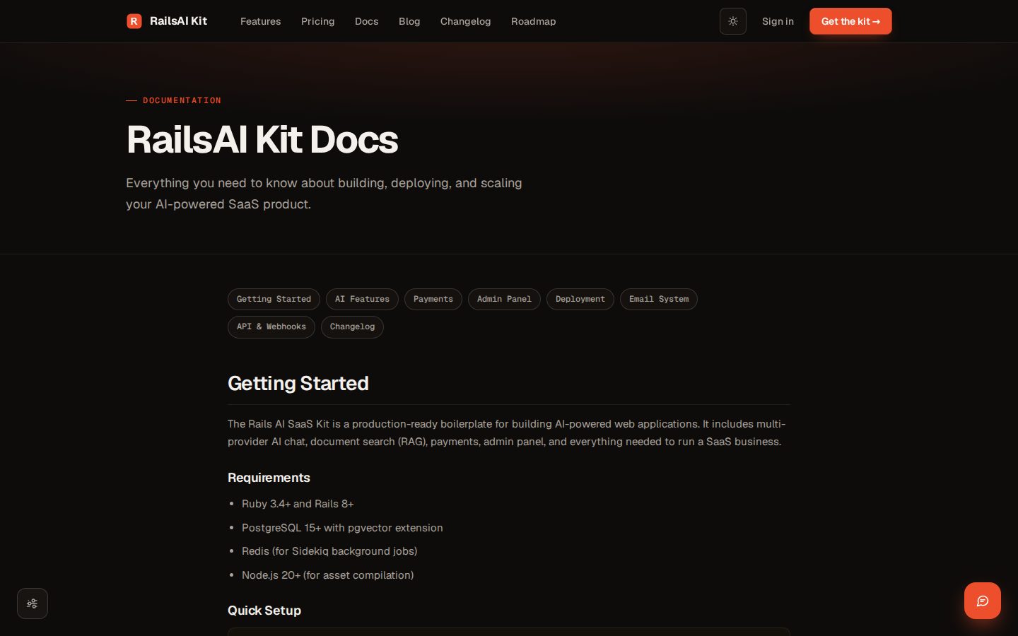The image size is (1018, 636).
Task: Click the 'Node.js 20+ (for asset compilation)' item
Action: [x=328, y=575]
